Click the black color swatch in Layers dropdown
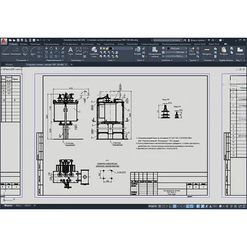The height and width of the screenshot is (247, 247). point(111,48)
